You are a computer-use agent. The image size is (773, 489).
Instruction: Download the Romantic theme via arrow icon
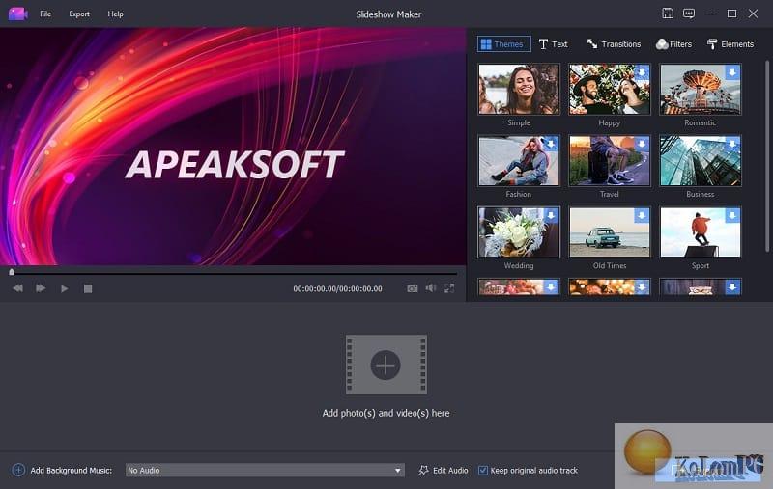point(732,72)
